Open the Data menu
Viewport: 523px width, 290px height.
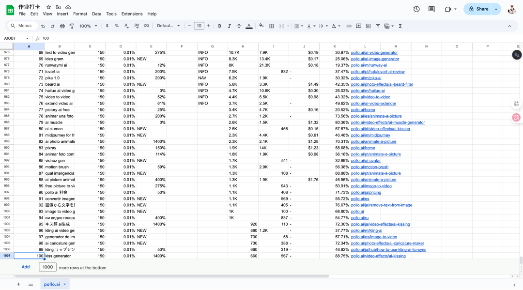[x=97, y=14]
